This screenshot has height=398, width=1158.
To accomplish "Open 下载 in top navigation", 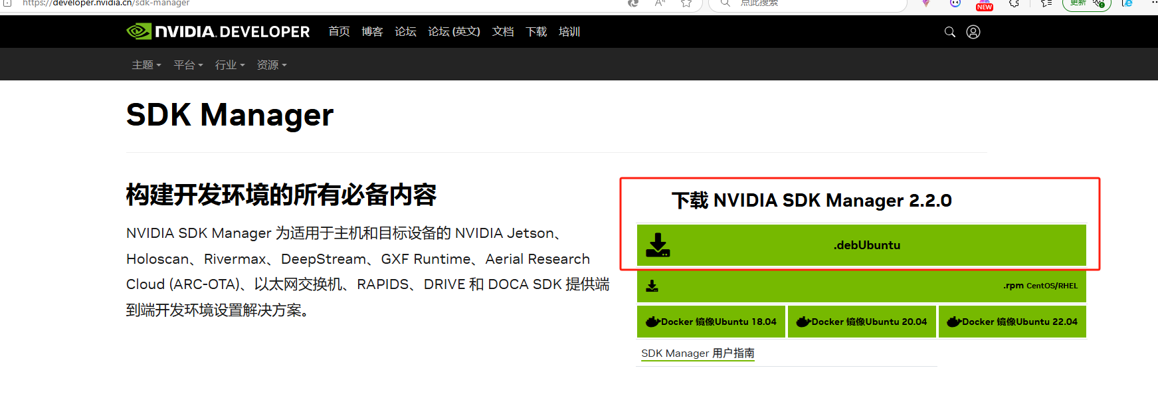I will point(536,31).
